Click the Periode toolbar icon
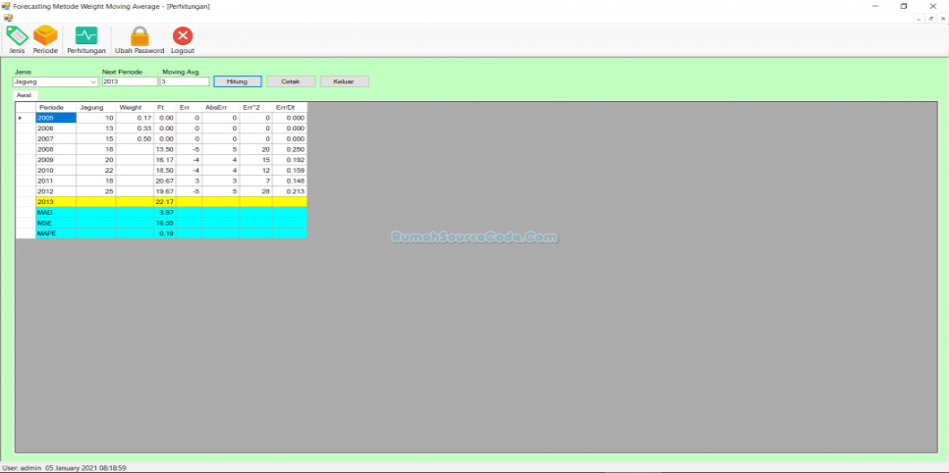Viewport: 949px width, 473px height. [x=45, y=37]
